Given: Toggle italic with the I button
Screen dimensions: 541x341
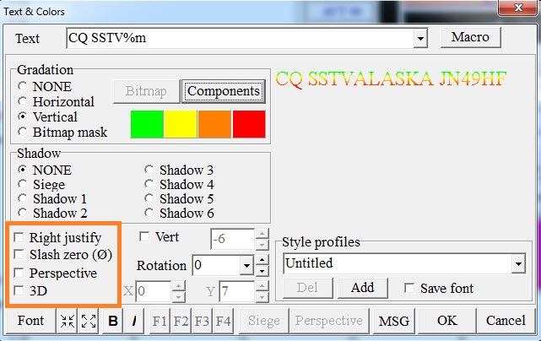Looking at the screenshot, I should click(134, 321).
